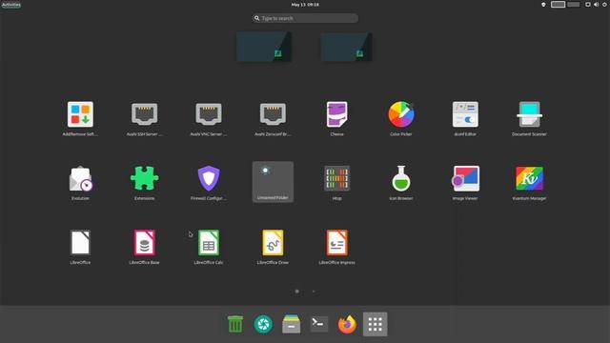
Task: Open LibreOffice Draw
Action: [273, 246]
